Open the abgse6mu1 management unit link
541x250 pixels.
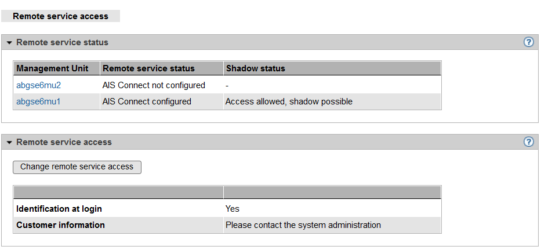pos(38,102)
